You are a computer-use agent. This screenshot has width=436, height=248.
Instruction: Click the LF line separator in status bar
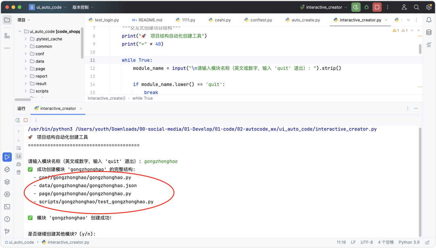pos(353,242)
